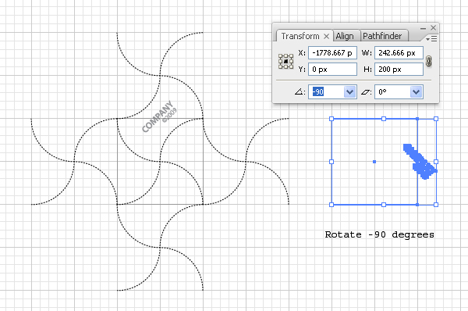Click the Y position input field
468x311 pixels.
(332, 70)
